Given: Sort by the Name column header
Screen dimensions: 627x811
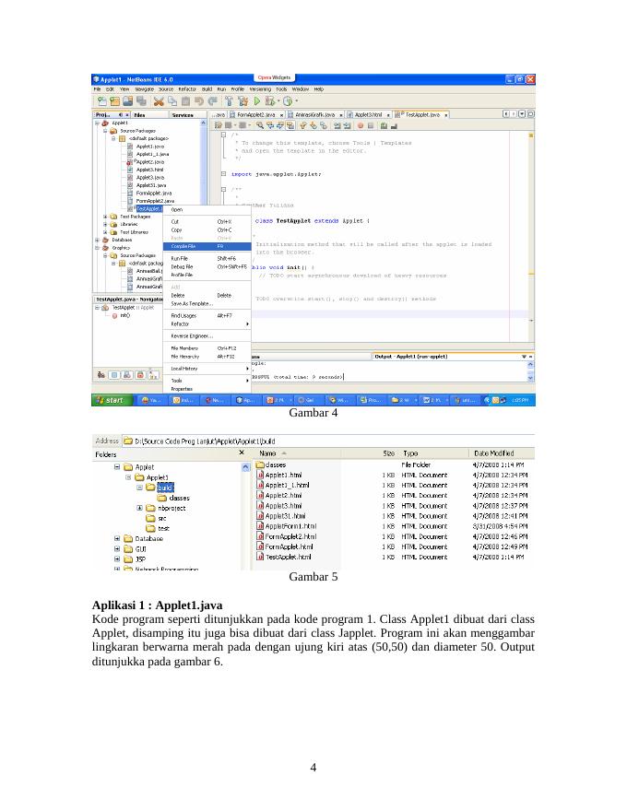Looking at the screenshot, I should [298, 453].
